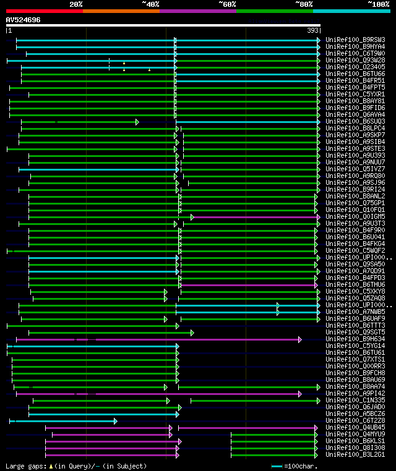
Task: Select the UniRef100_C5YG14 label
Action: tap(355, 346)
